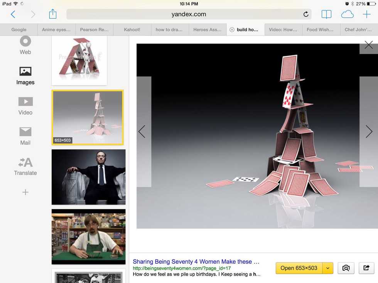Reload the yandex.com page

tap(306, 14)
